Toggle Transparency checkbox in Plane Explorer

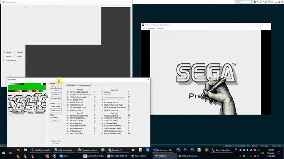pyautogui.click(x=4, y=61)
